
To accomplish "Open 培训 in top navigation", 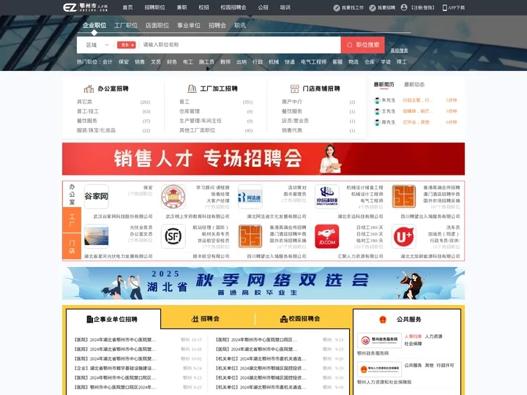I will pyautogui.click(x=285, y=7).
